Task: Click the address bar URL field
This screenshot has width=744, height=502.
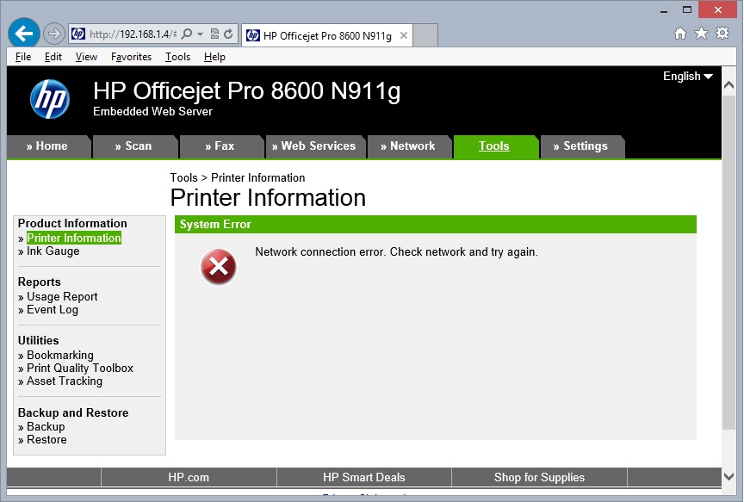Action: [x=133, y=34]
